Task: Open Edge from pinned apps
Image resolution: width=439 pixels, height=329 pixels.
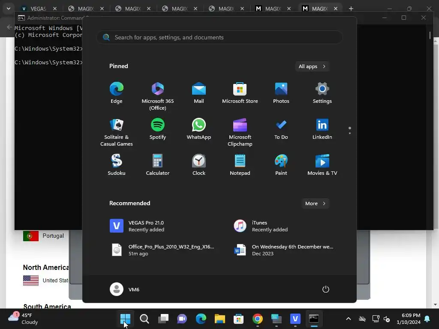Action: click(x=117, y=93)
